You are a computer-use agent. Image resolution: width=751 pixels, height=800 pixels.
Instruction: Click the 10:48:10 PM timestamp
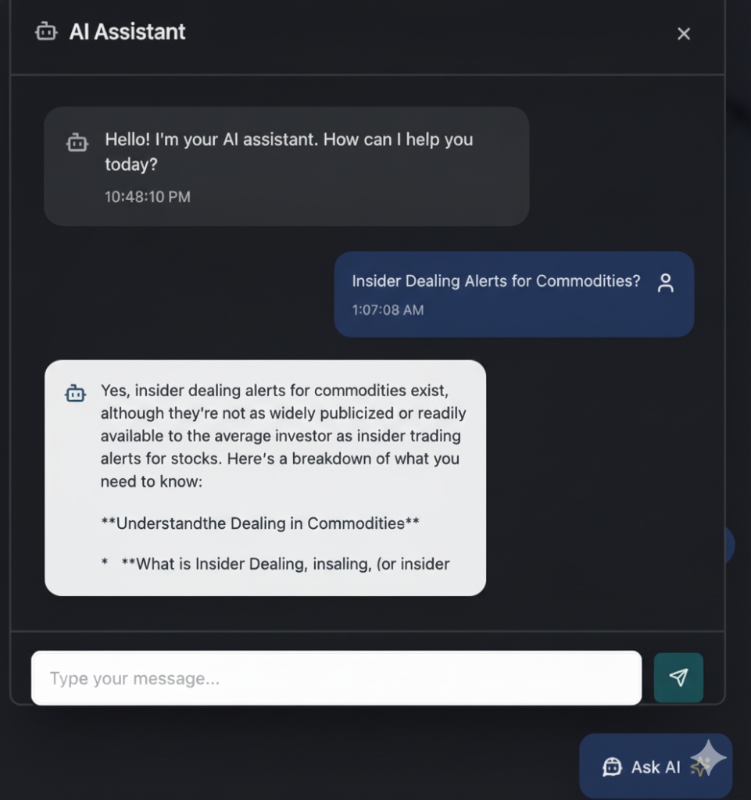pyautogui.click(x=148, y=197)
